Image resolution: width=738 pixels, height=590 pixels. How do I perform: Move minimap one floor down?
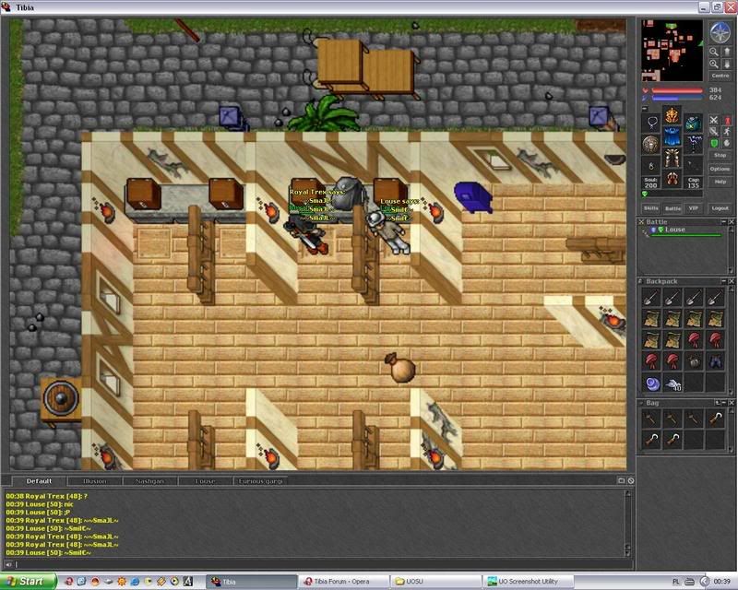pos(727,64)
